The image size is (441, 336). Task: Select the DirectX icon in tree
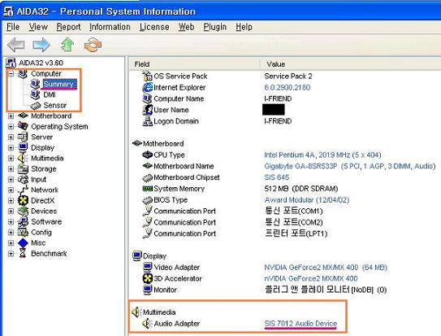click(x=23, y=200)
